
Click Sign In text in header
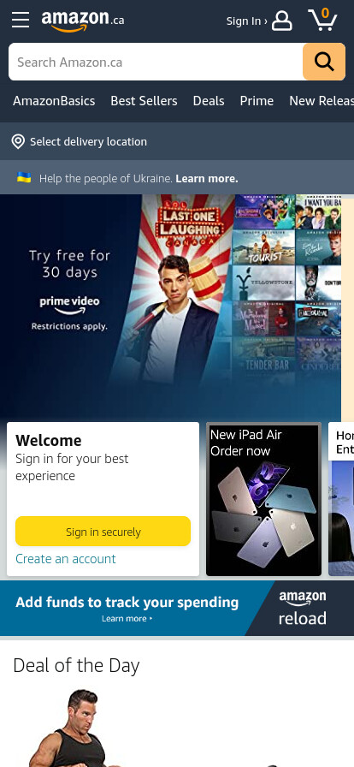tap(244, 21)
